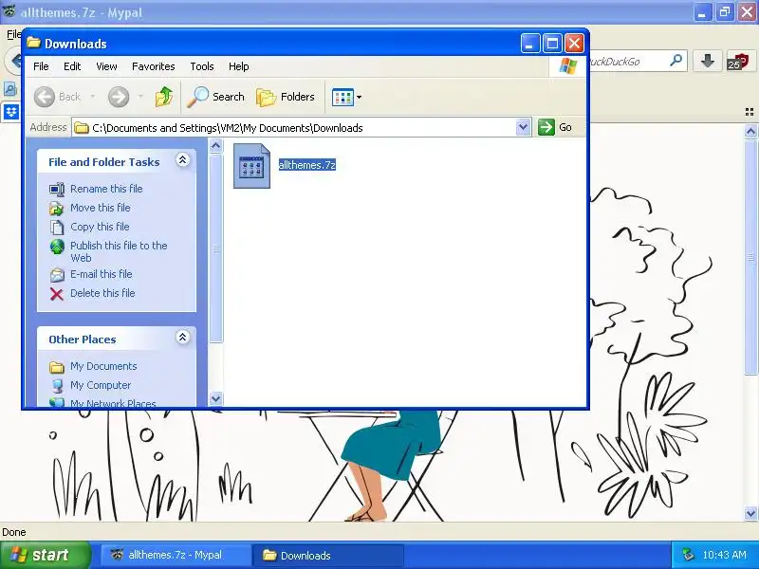Collapse File and Folder Tasks panel
This screenshot has width=759, height=569.
[x=182, y=160]
